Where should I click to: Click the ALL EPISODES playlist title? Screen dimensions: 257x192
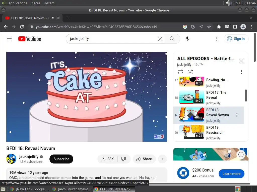205,58
